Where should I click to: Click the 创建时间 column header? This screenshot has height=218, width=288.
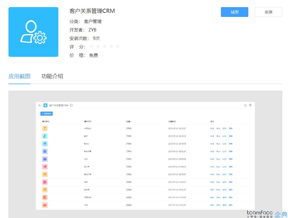point(172,122)
